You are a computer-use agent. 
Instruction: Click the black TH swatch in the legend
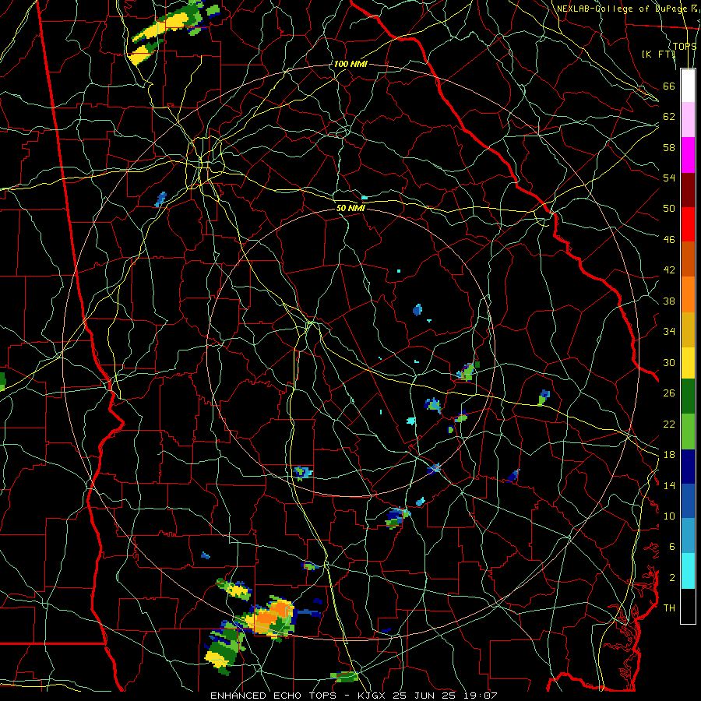(x=688, y=606)
